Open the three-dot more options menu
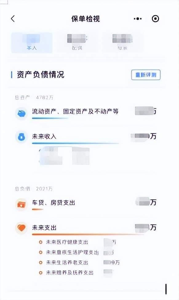Image resolution: width=179 pixels, height=300 pixels. [138, 19]
